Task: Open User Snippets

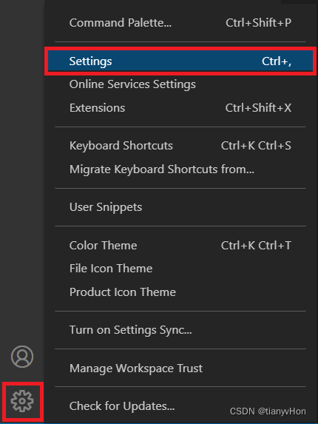Action: point(180,207)
